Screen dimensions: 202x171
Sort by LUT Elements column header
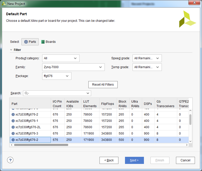click(90, 104)
